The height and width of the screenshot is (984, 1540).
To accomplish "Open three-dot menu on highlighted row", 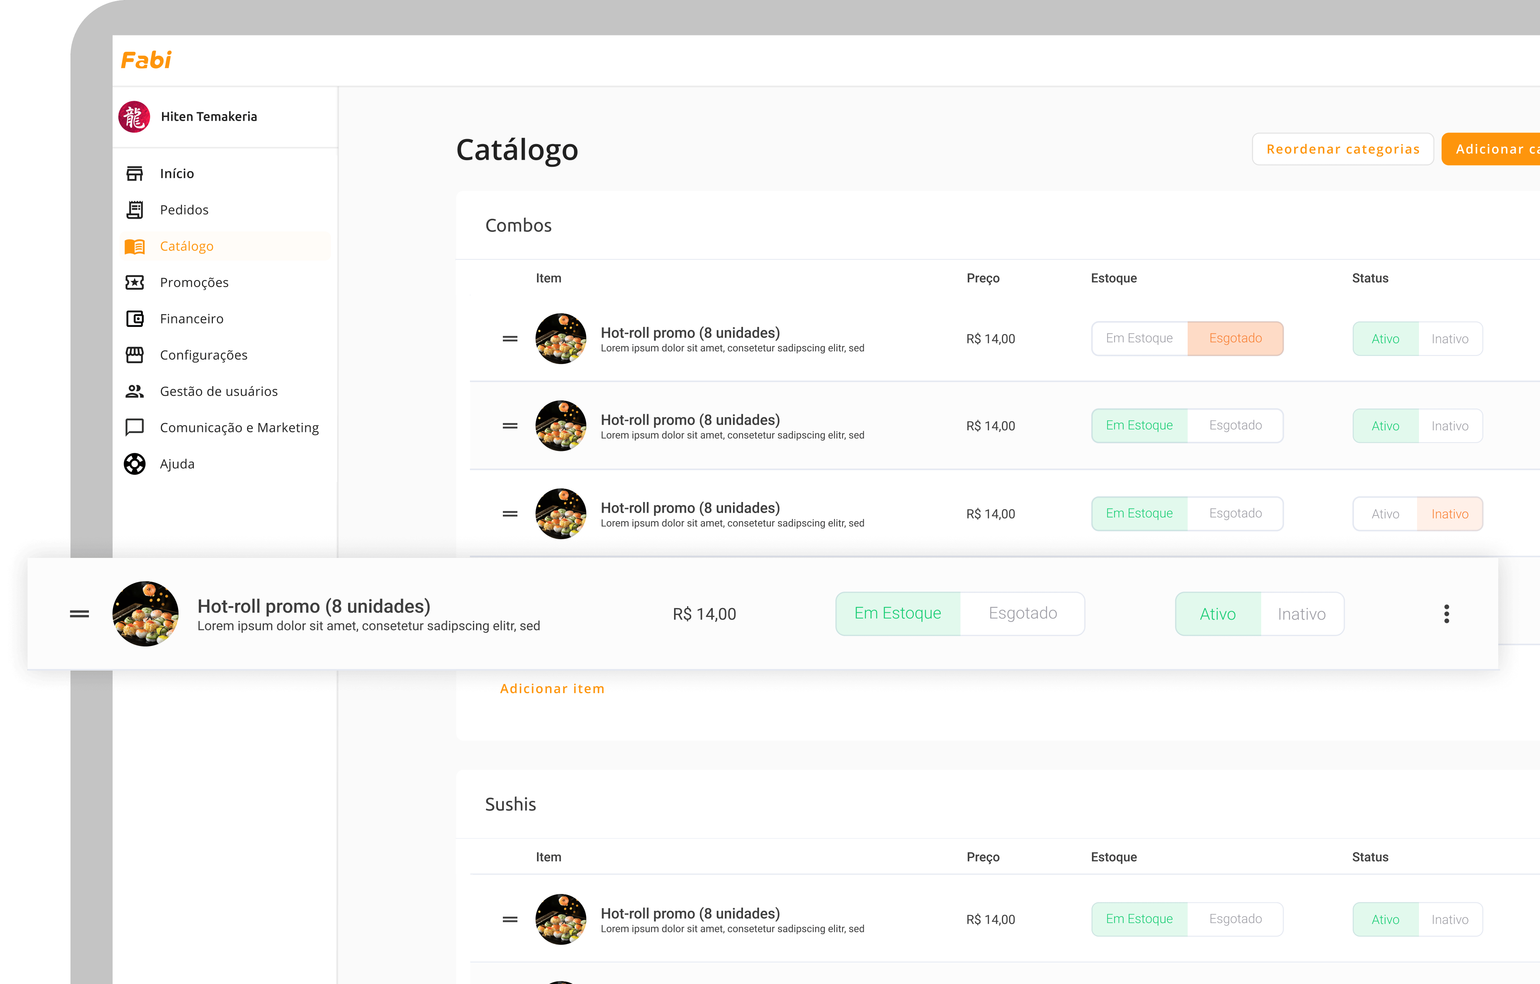I will click(x=1446, y=613).
